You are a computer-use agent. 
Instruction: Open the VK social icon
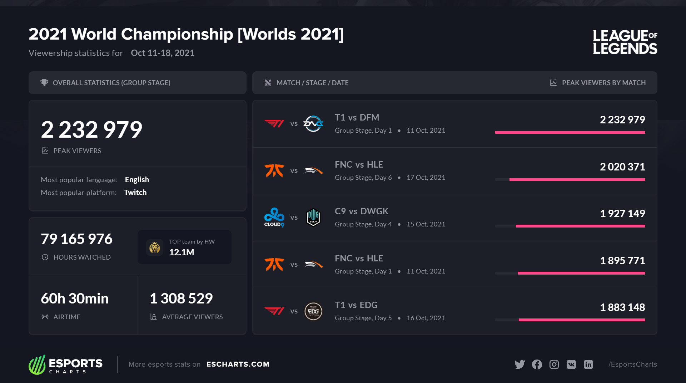[x=571, y=364]
